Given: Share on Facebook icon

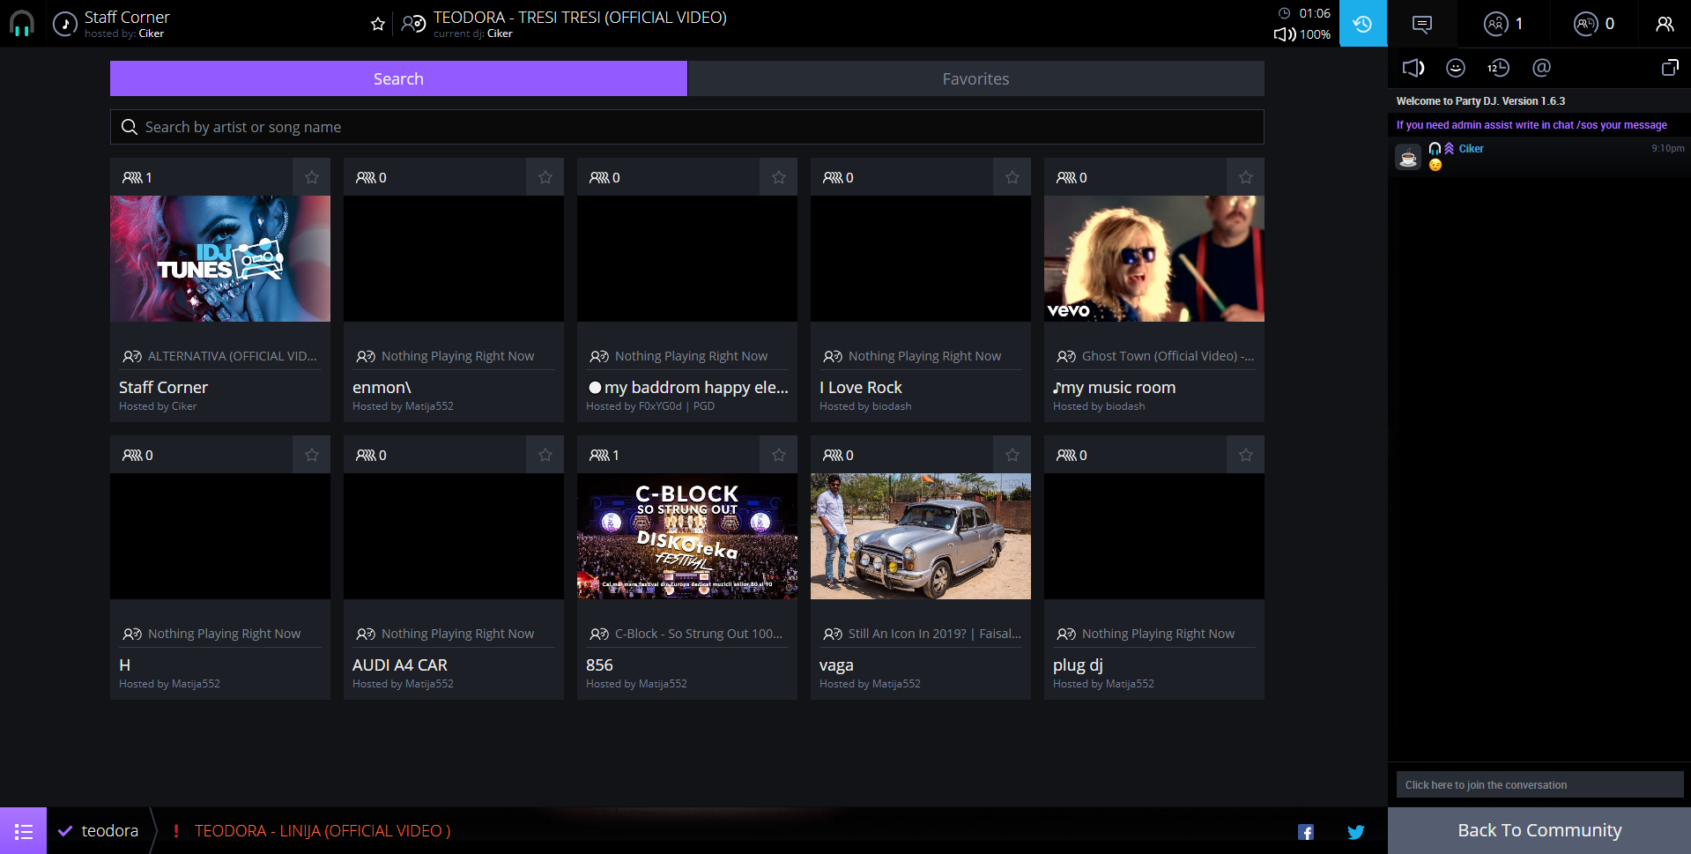Looking at the screenshot, I should pos(1306,832).
